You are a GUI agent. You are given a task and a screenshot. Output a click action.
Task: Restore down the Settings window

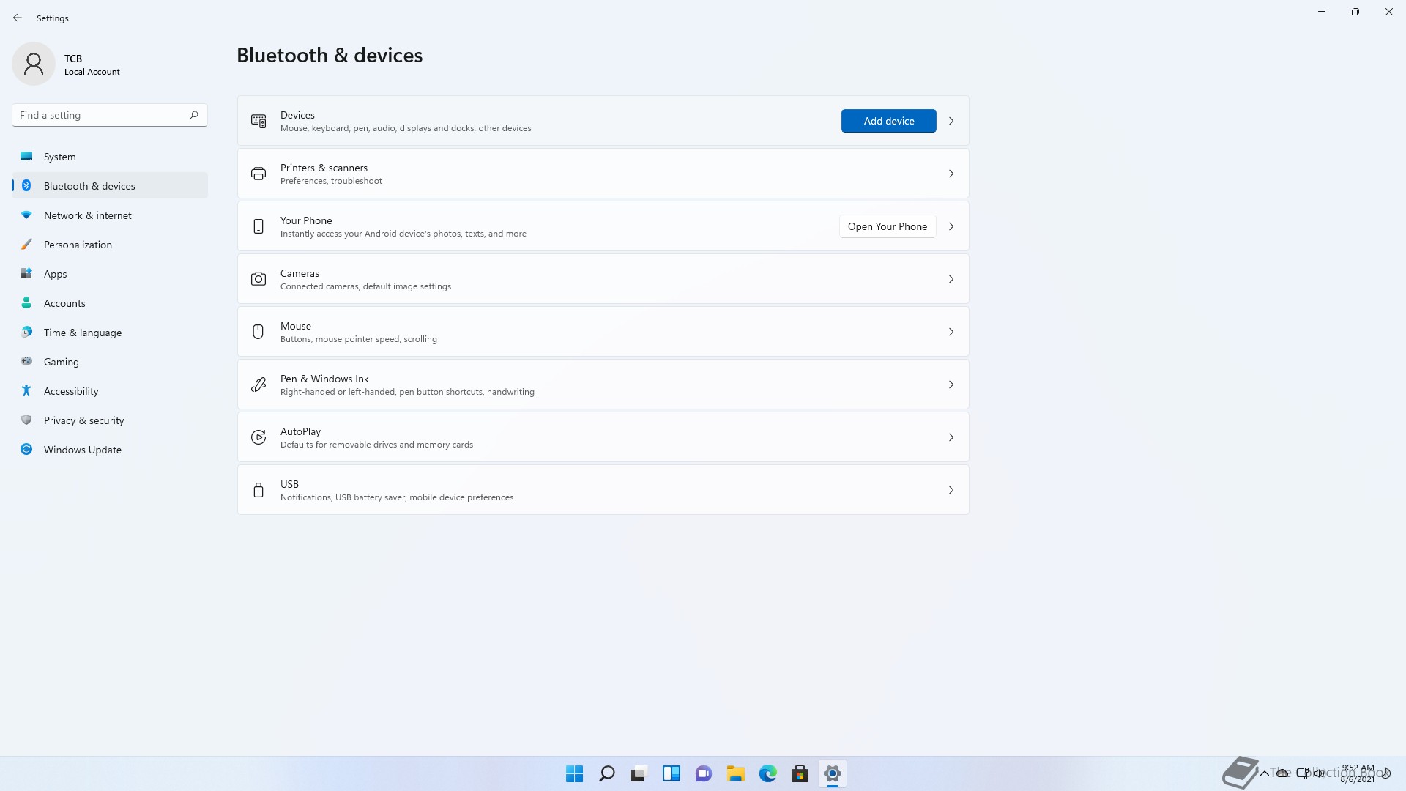(x=1355, y=12)
